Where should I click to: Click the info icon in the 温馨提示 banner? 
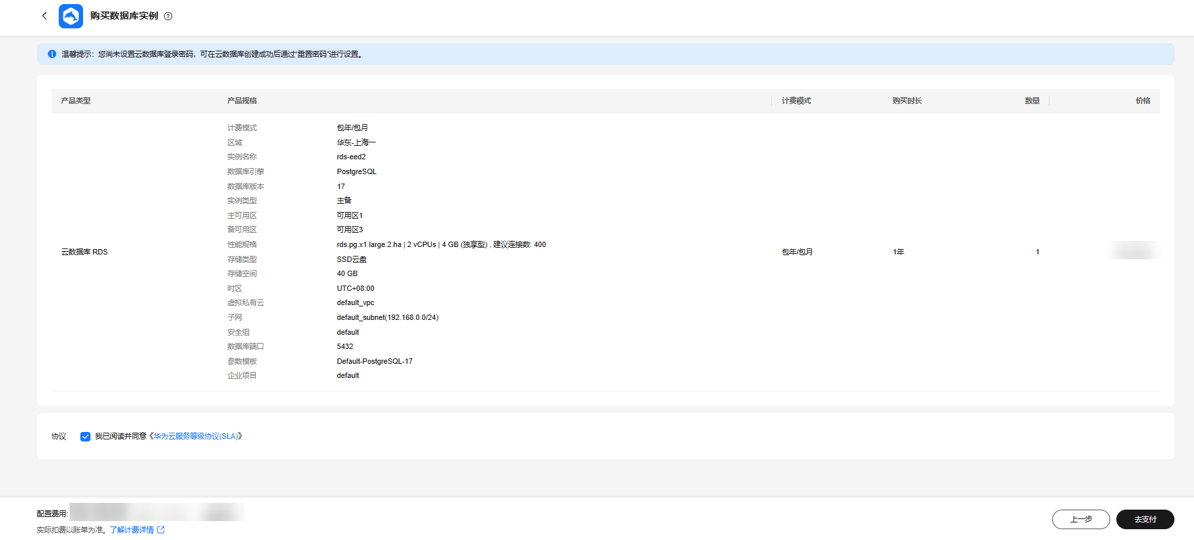[52, 54]
